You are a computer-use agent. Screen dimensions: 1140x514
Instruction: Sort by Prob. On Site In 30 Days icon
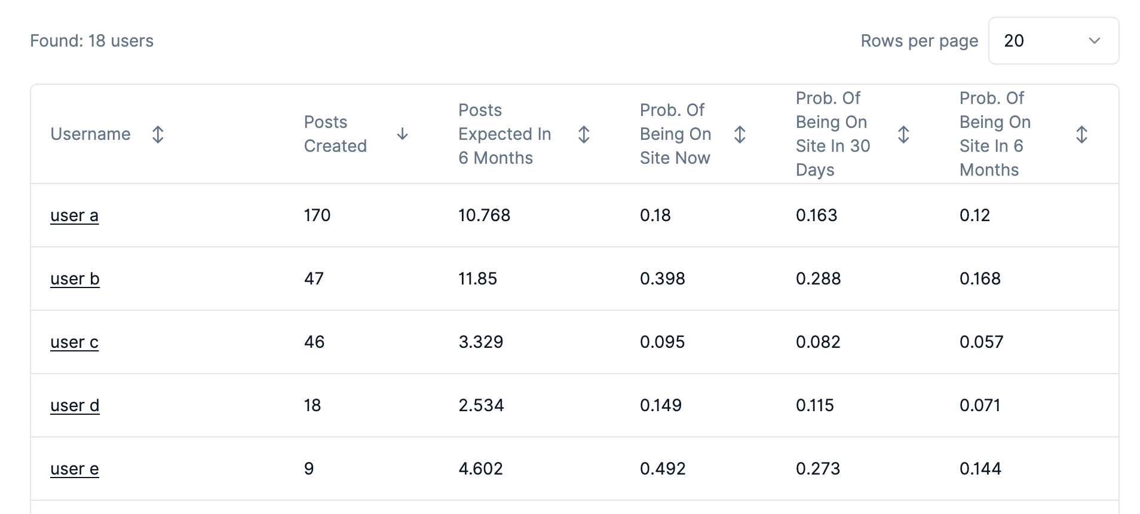903,134
